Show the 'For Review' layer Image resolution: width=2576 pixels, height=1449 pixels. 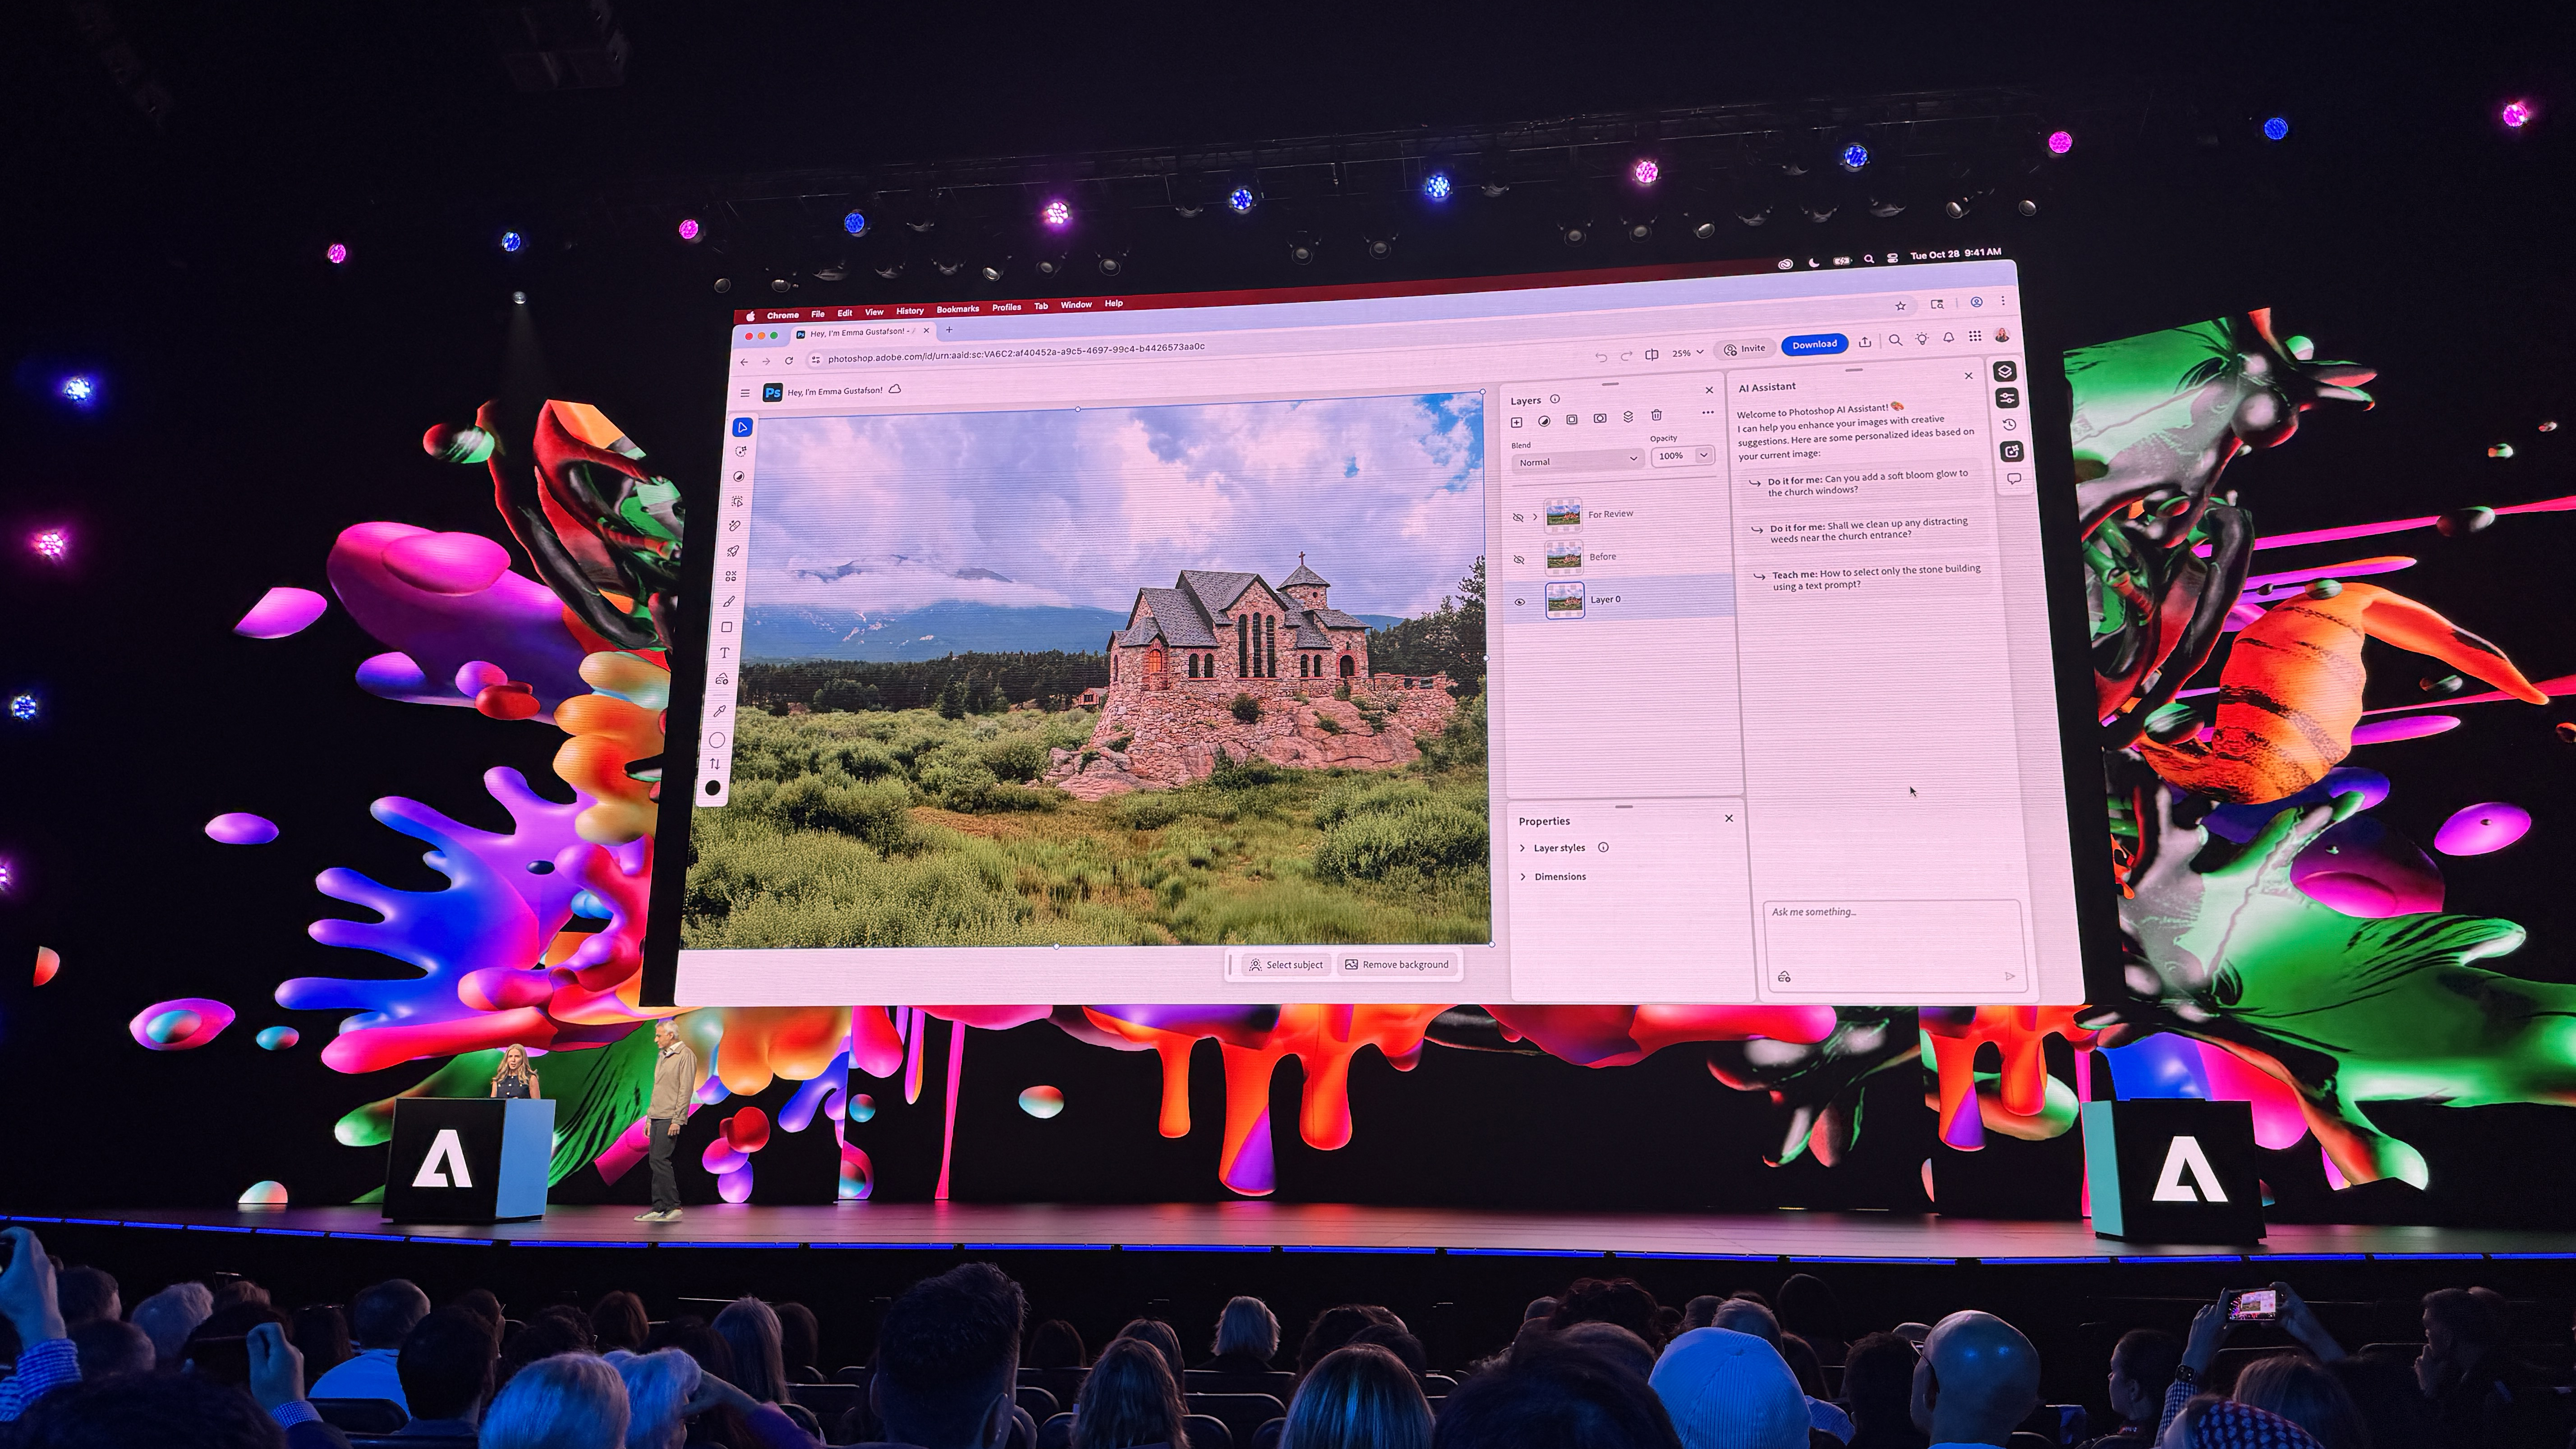tap(1519, 517)
